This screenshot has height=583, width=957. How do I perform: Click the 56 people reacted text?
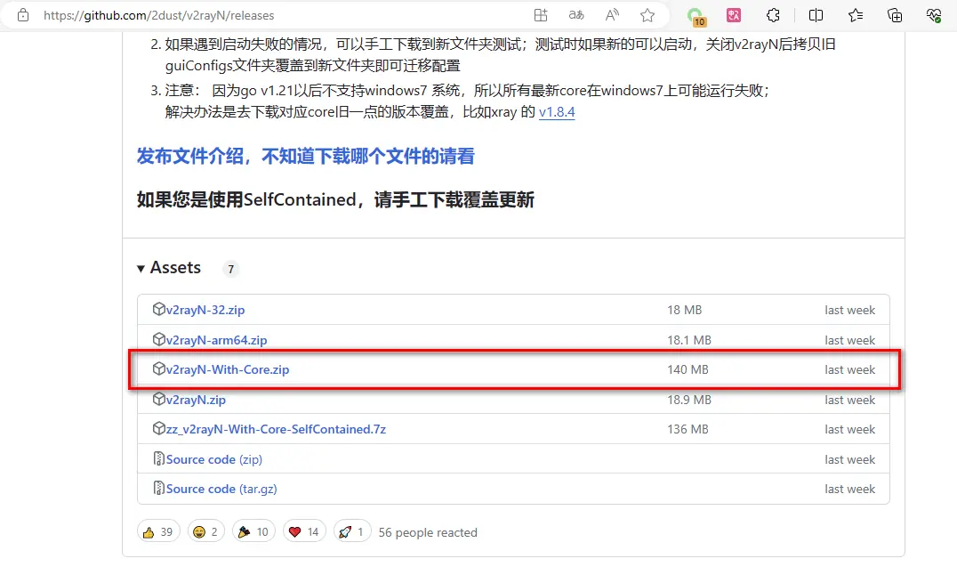coord(428,532)
